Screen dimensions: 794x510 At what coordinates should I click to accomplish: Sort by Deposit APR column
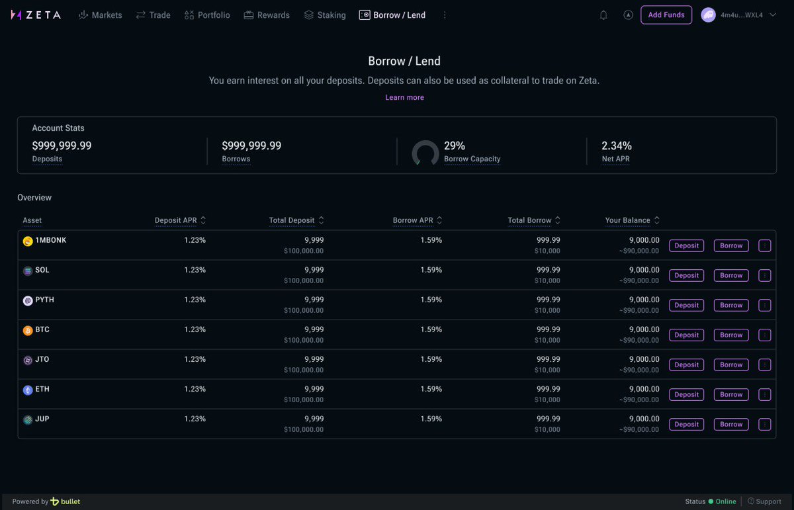[x=180, y=220]
